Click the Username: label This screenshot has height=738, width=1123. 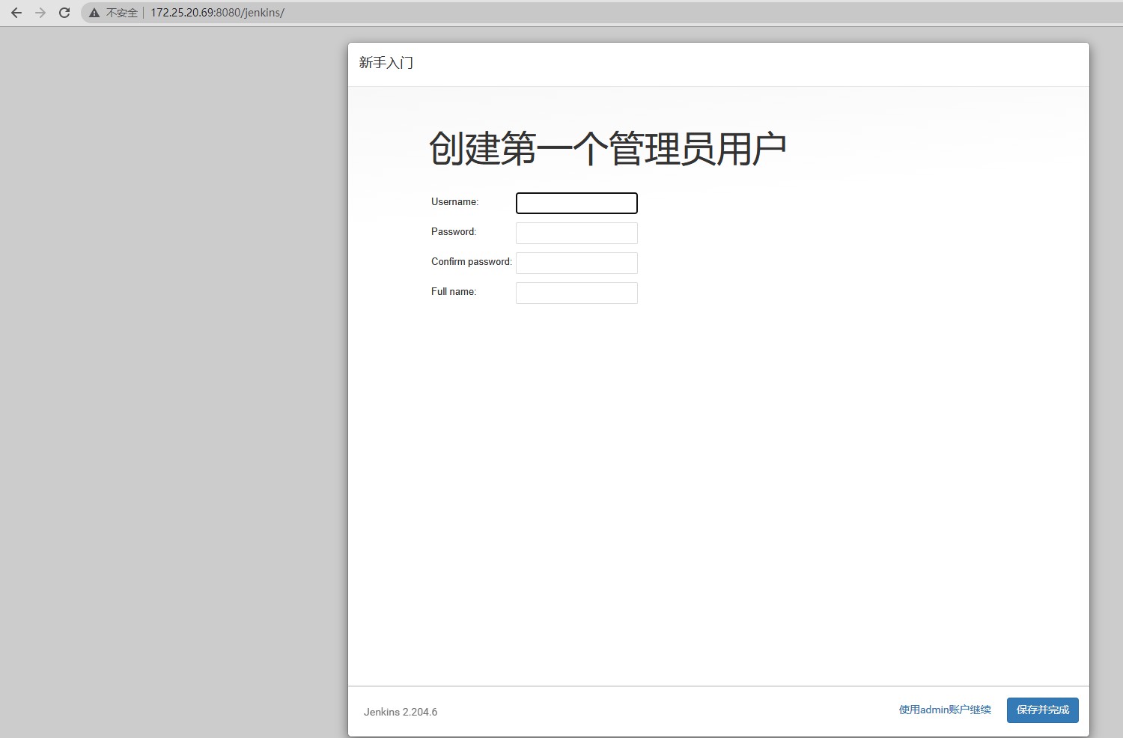(454, 202)
